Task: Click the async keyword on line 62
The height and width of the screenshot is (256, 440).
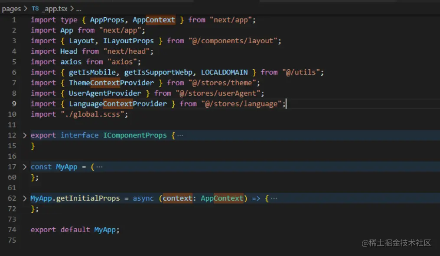Action: pos(143,198)
